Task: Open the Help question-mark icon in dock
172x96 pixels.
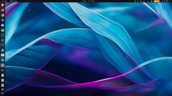Action: (2, 60)
